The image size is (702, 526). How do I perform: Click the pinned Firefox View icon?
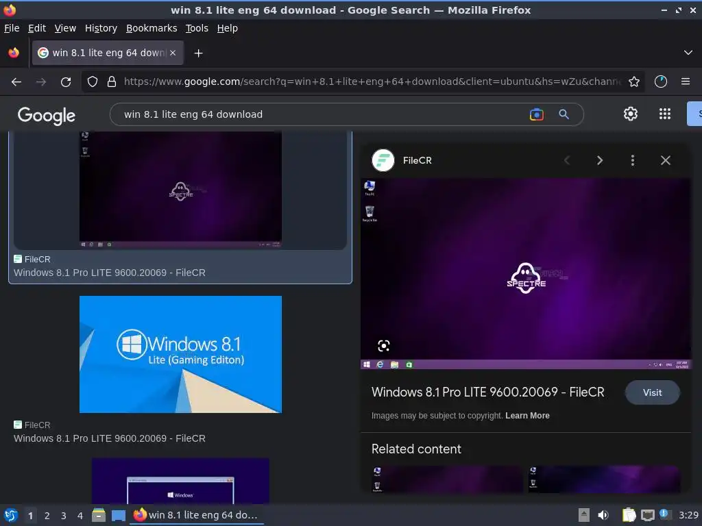[x=14, y=53]
